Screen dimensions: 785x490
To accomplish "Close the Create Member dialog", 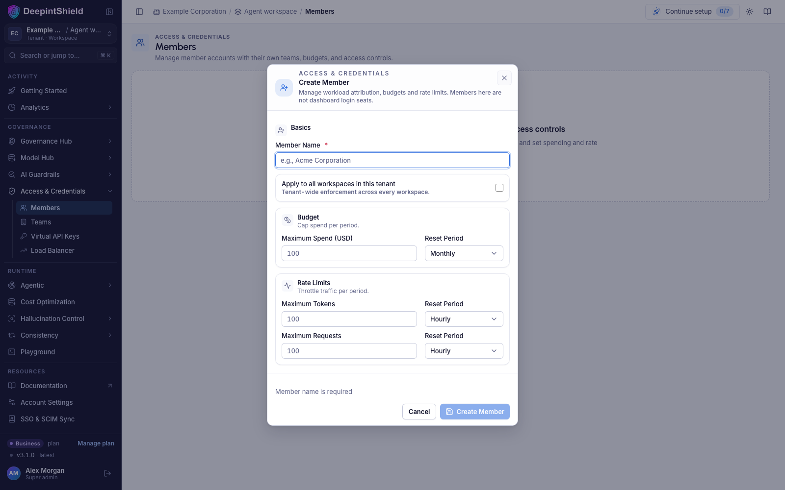I will pos(504,78).
